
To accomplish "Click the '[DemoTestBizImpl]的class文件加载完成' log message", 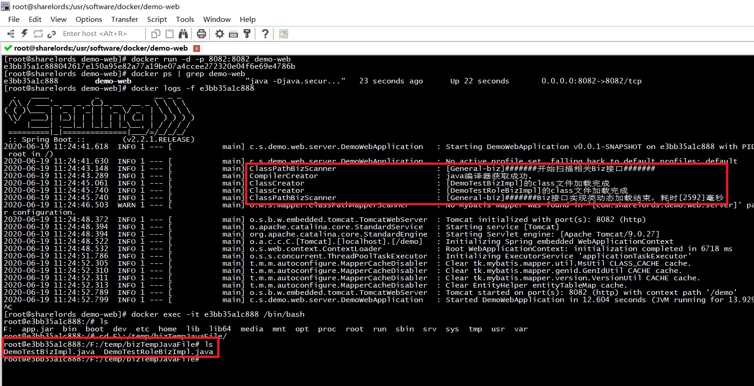I will click(528, 183).
